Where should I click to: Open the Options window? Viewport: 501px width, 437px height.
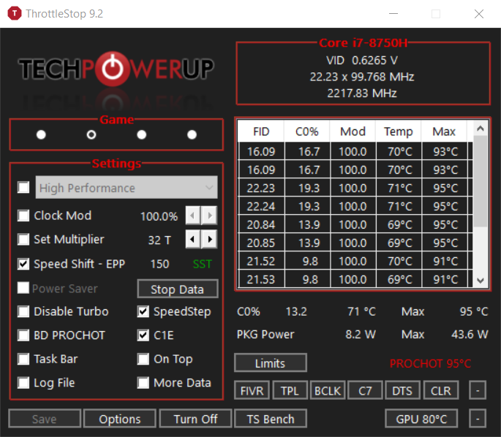(x=120, y=419)
